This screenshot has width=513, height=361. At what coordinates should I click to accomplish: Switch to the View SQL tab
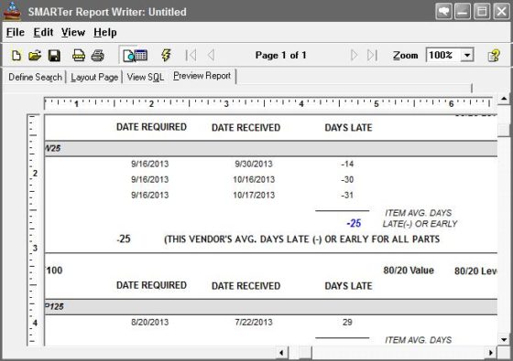click(146, 77)
